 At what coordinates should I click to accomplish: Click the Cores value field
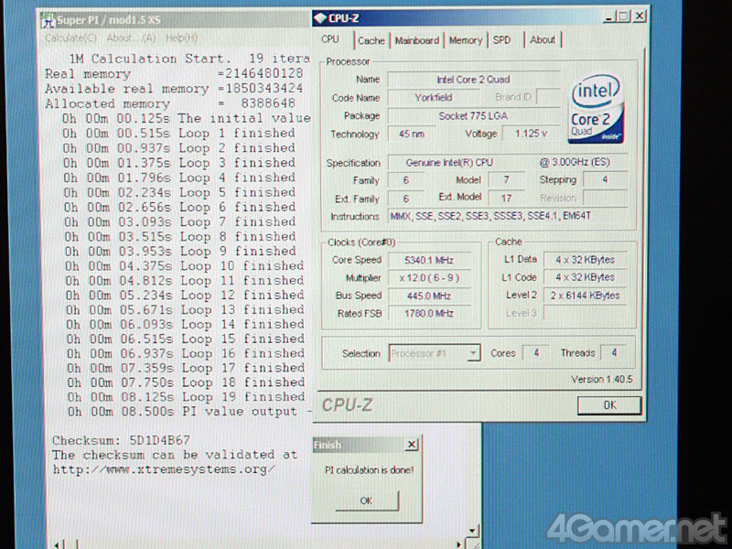pyautogui.click(x=536, y=353)
